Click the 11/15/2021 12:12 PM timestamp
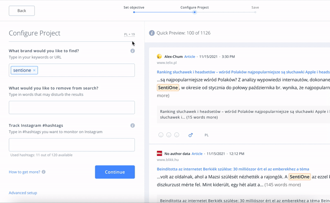Image resolution: width=330 pixels, height=203 pixels. coord(225,154)
